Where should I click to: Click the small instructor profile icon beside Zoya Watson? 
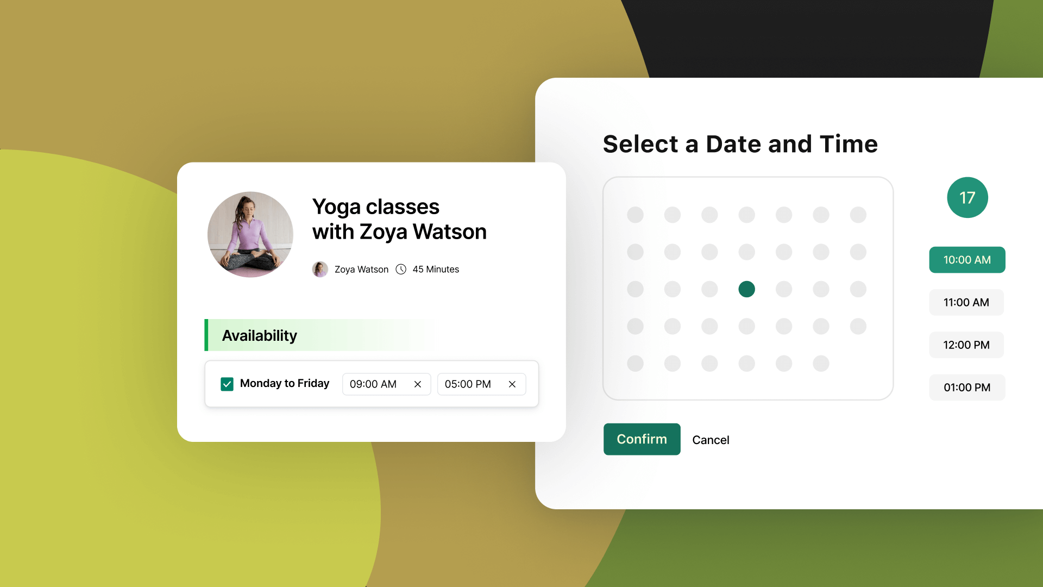tap(320, 269)
